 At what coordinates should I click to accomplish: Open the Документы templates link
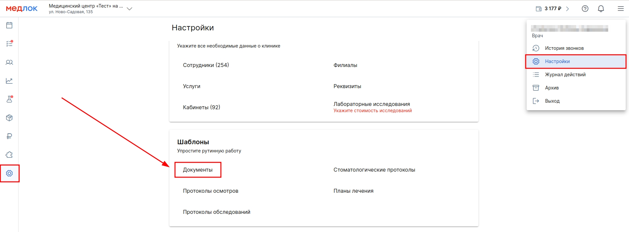pyautogui.click(x=198, y=170)
